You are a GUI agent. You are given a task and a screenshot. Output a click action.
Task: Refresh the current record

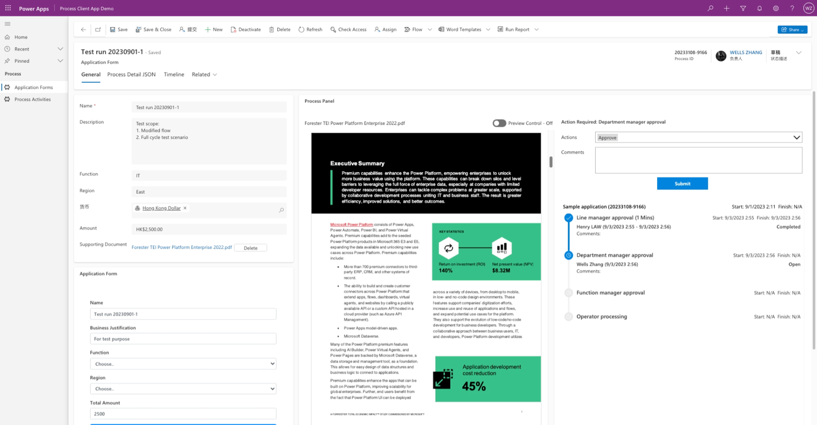pos(310,29)
